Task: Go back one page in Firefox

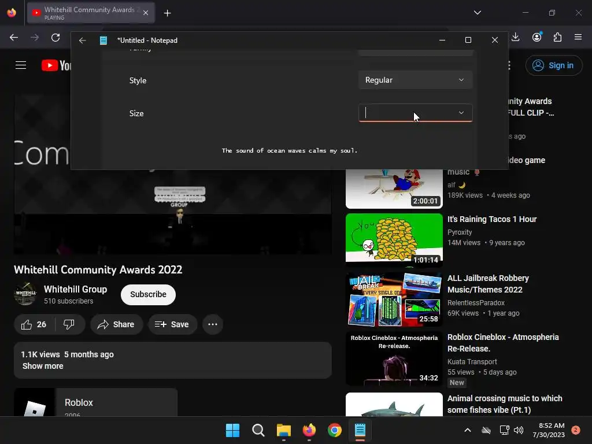Action: (x=14, y=38)
